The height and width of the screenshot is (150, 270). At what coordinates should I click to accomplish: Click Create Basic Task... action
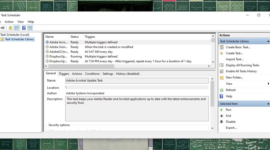coord(238,47)
